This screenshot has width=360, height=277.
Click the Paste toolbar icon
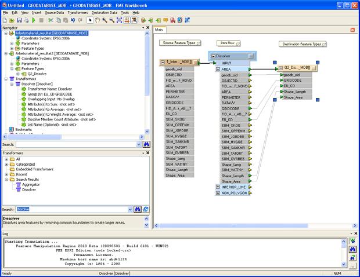pyautogui.click(x=66, y=20)
